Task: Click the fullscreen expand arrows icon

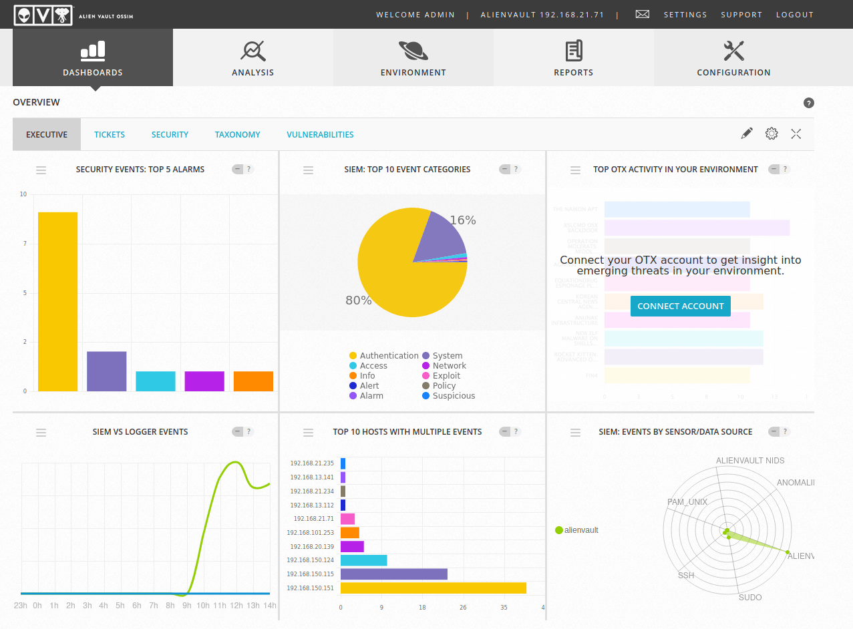Action: click(x=796, y=134)
